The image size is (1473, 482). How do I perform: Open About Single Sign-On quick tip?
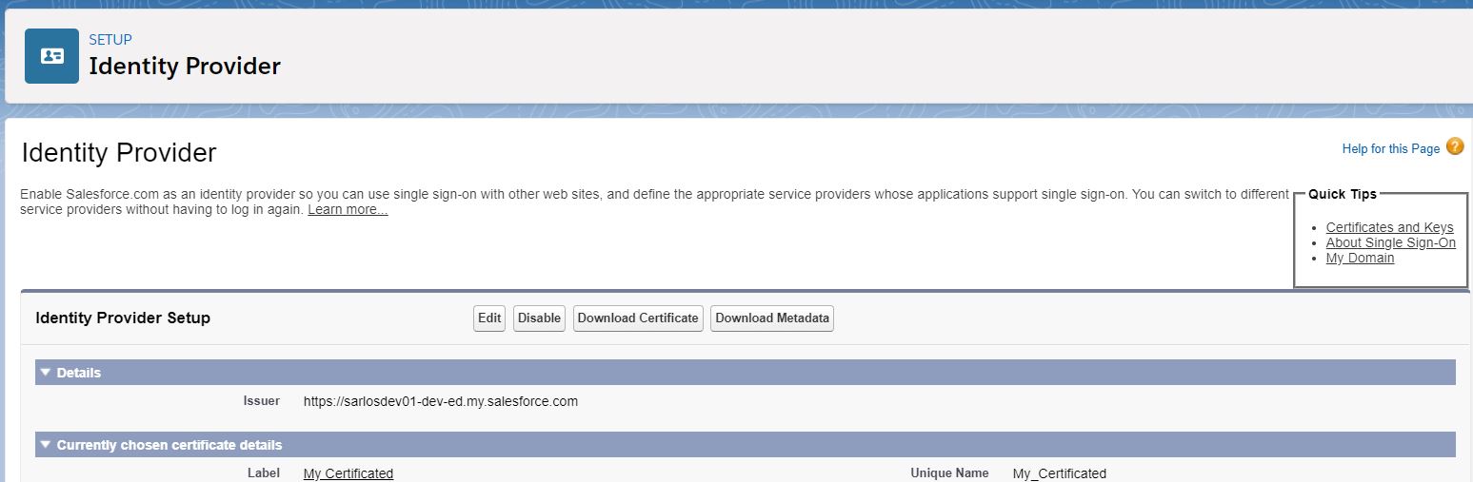[x=1390, y=242]
